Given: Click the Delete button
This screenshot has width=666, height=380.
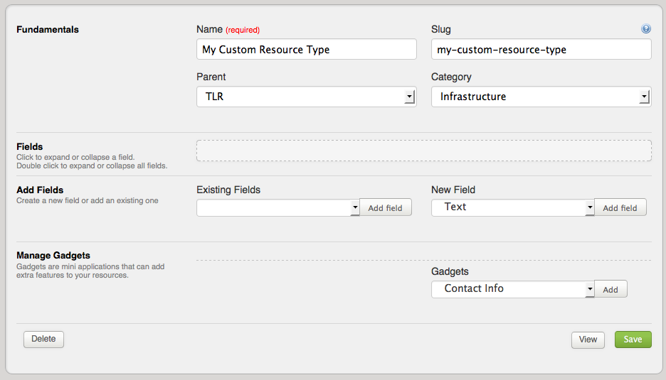Looking at the screenshot, I should pos(43,339).
